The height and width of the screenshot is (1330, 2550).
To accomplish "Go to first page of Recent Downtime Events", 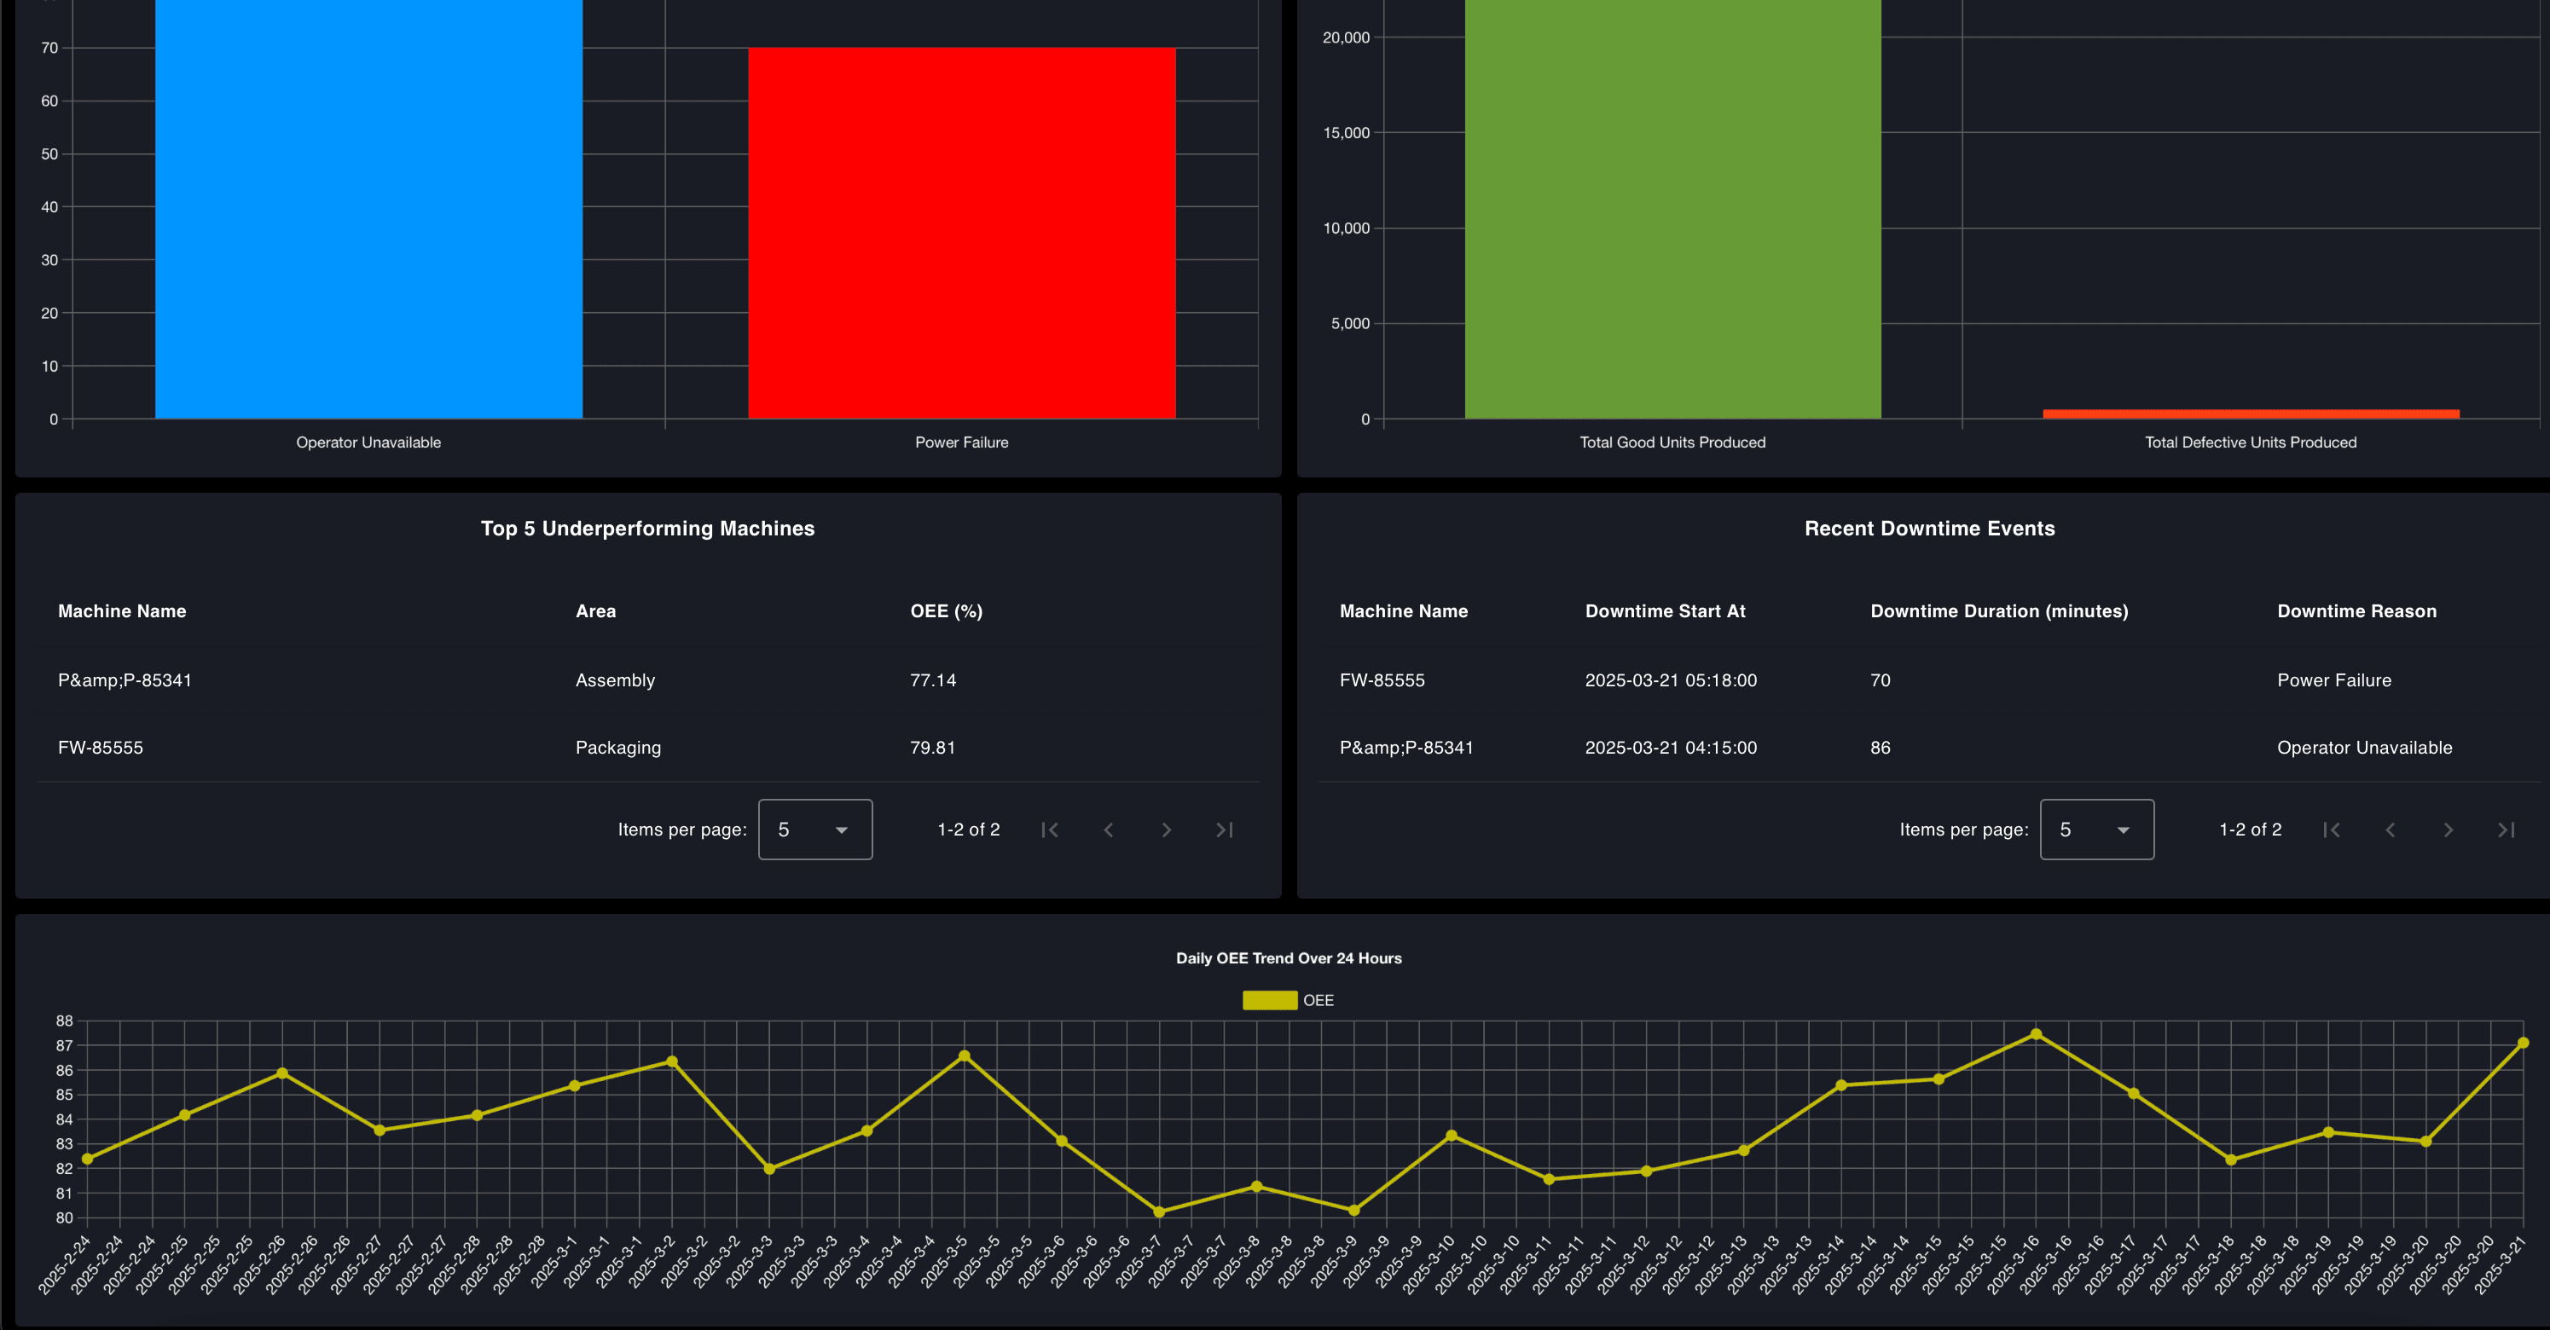I will 2333,830.
